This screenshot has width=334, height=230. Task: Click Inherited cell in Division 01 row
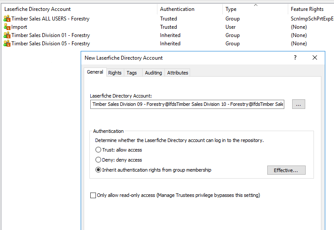170,35
